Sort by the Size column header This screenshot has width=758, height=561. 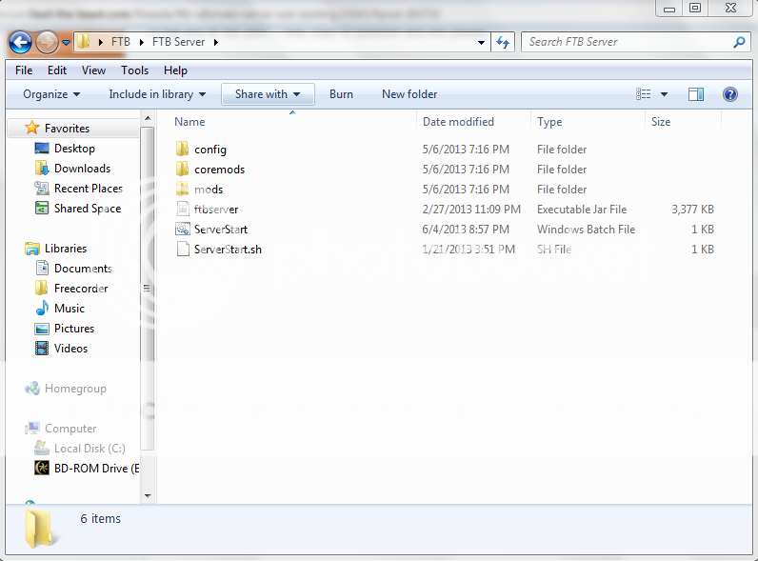[660, 122]
